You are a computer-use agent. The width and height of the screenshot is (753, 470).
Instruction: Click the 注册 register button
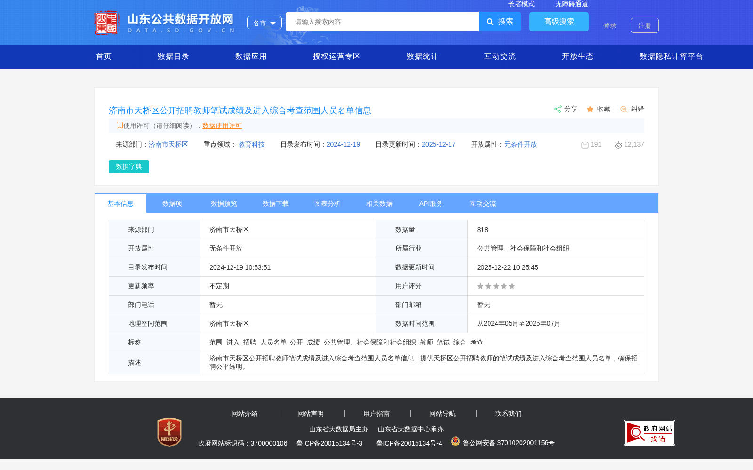[x=645, y=25]
